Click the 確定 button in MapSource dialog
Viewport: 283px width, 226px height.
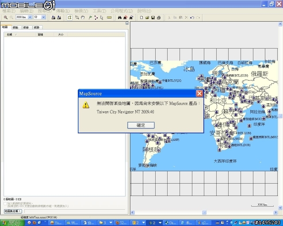141,125
